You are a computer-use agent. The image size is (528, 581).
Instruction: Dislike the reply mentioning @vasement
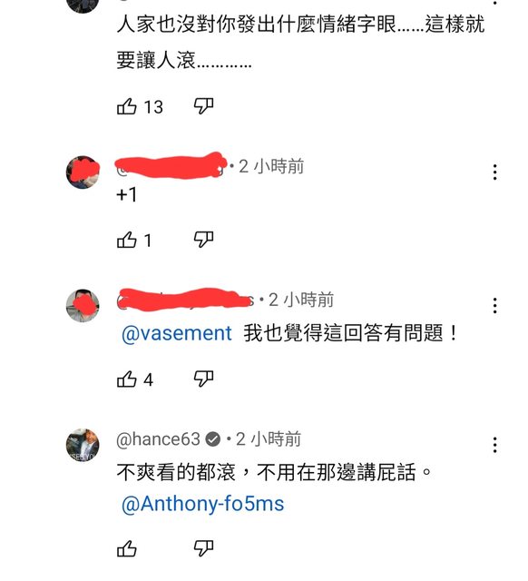coord(203,379)
